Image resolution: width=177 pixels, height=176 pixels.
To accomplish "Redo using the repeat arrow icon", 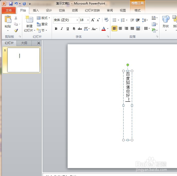I will point(24,4).
